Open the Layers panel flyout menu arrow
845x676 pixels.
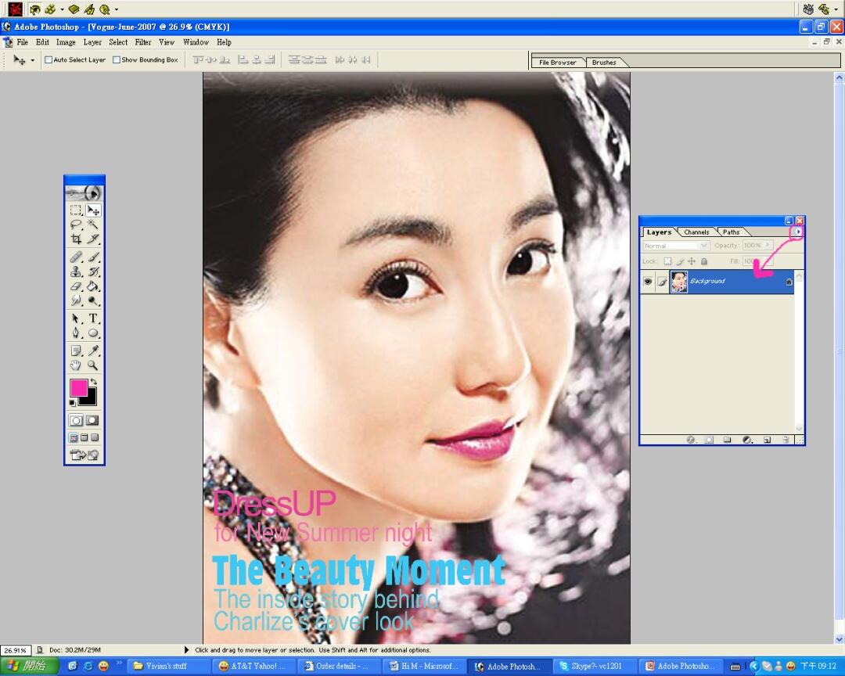pyautogui.click(x=797, y=232)
